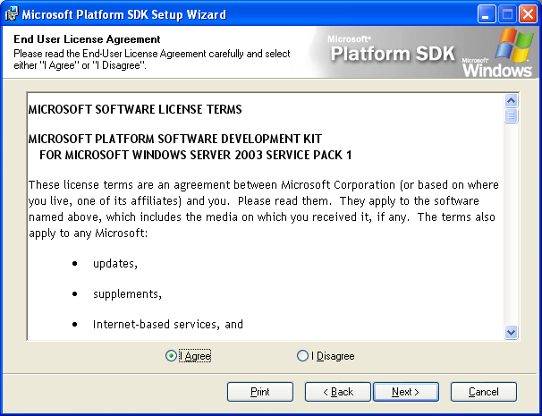The image size is (542, 416).
Task: Minimize the Setup Wizard window
Action: [x=486, y=14]
